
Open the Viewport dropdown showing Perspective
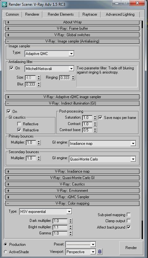81,252
